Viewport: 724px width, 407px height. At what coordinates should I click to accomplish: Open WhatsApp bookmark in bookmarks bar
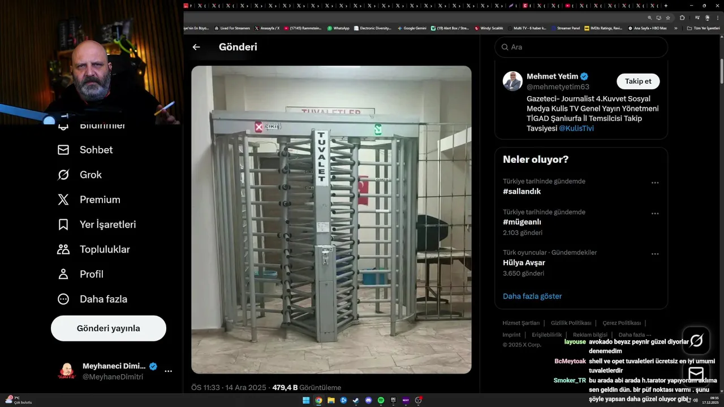pyautogui.click(x=338, y=28)
